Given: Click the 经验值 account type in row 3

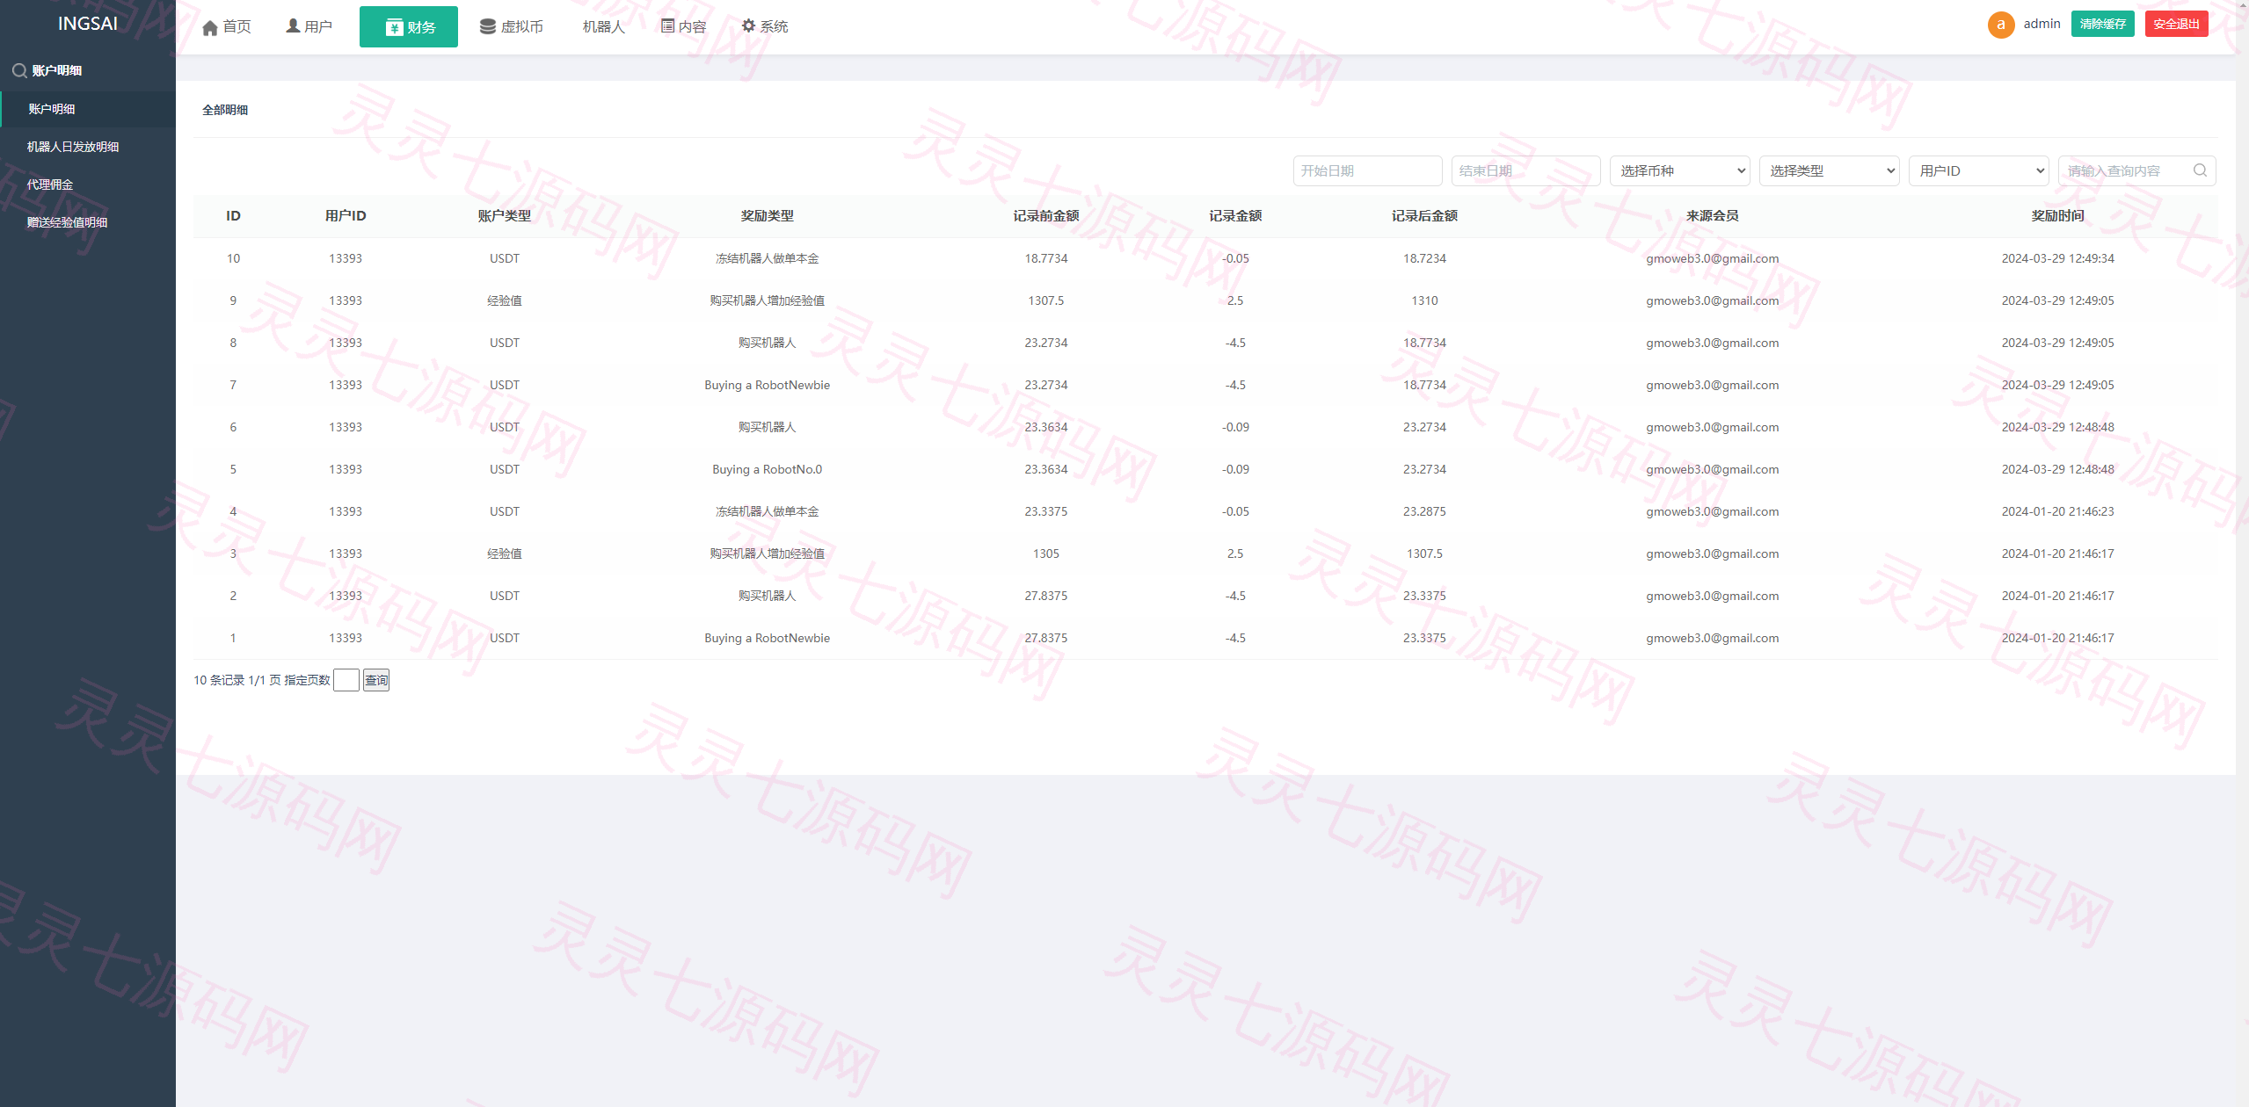Looking at the screenshot, I should (504, 553).
